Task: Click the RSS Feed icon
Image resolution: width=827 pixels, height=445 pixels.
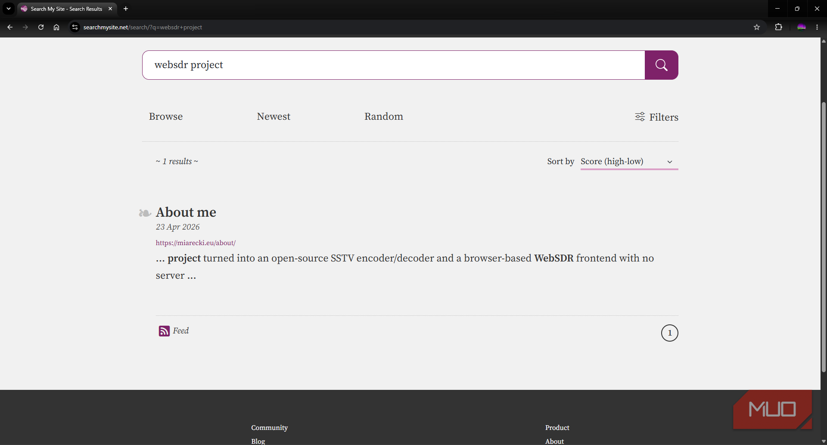Action: click(164, 331)
